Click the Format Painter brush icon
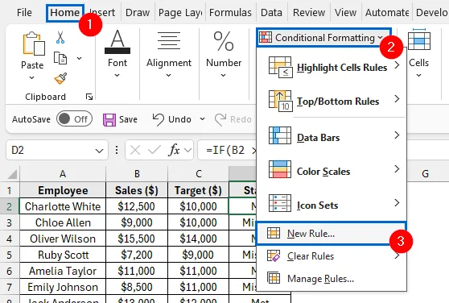Screen dimensions: 449x303 pos(60,78)
